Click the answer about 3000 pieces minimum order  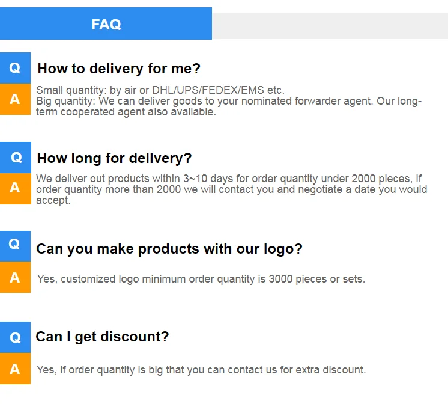201,279
